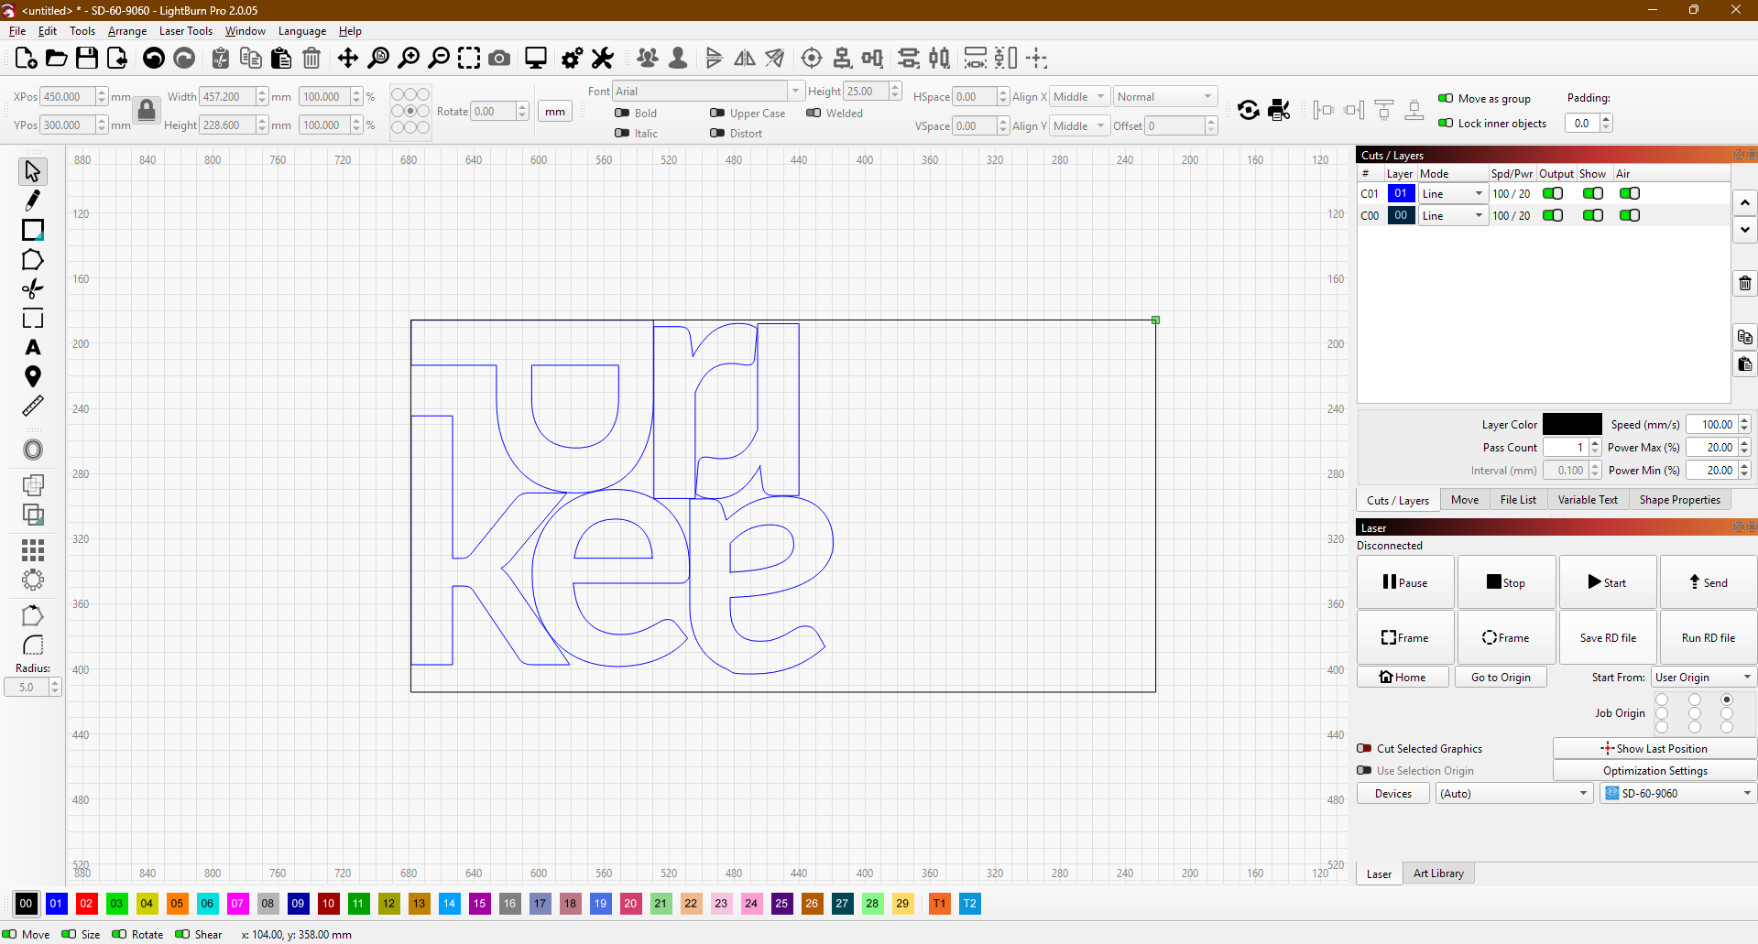Screen dimensions: 1758x944
Task: Pick the Rectangle drawing tool
Action: coord(33,230)
